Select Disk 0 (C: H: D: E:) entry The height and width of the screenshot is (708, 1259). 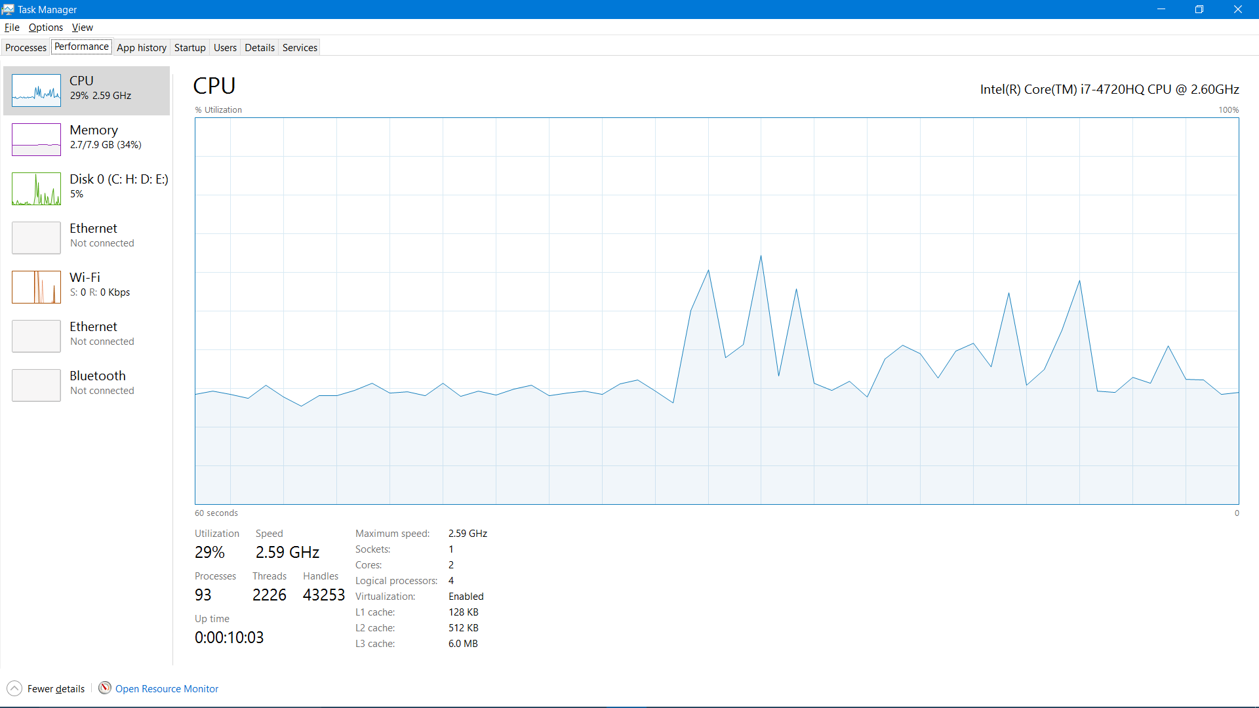[x=87, y=189]
